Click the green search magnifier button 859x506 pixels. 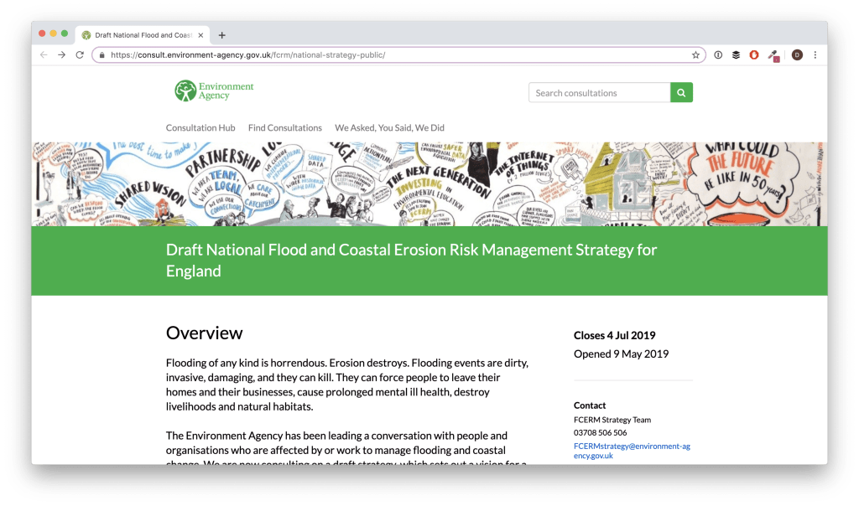coord(681,92)
